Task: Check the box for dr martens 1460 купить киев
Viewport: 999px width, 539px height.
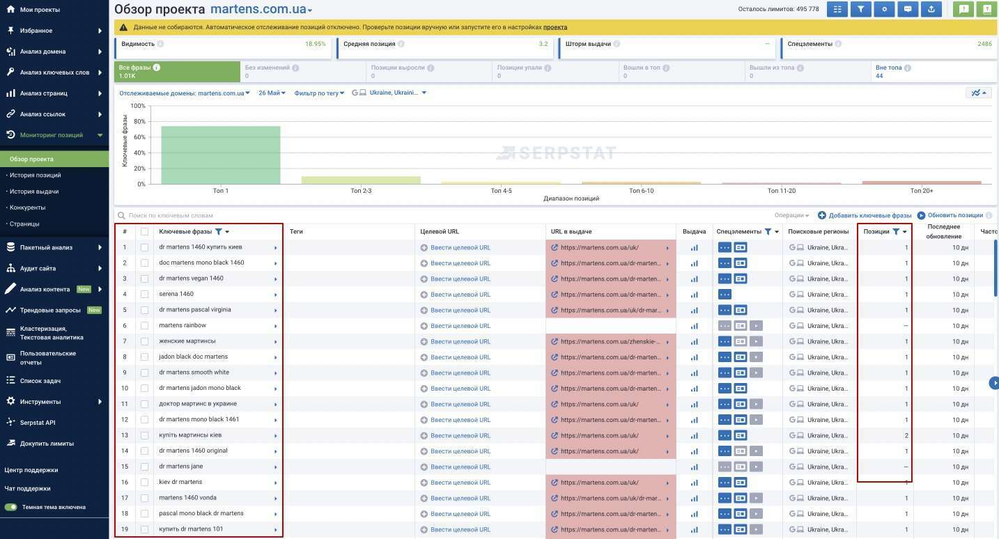Action: tap(145, 247)
